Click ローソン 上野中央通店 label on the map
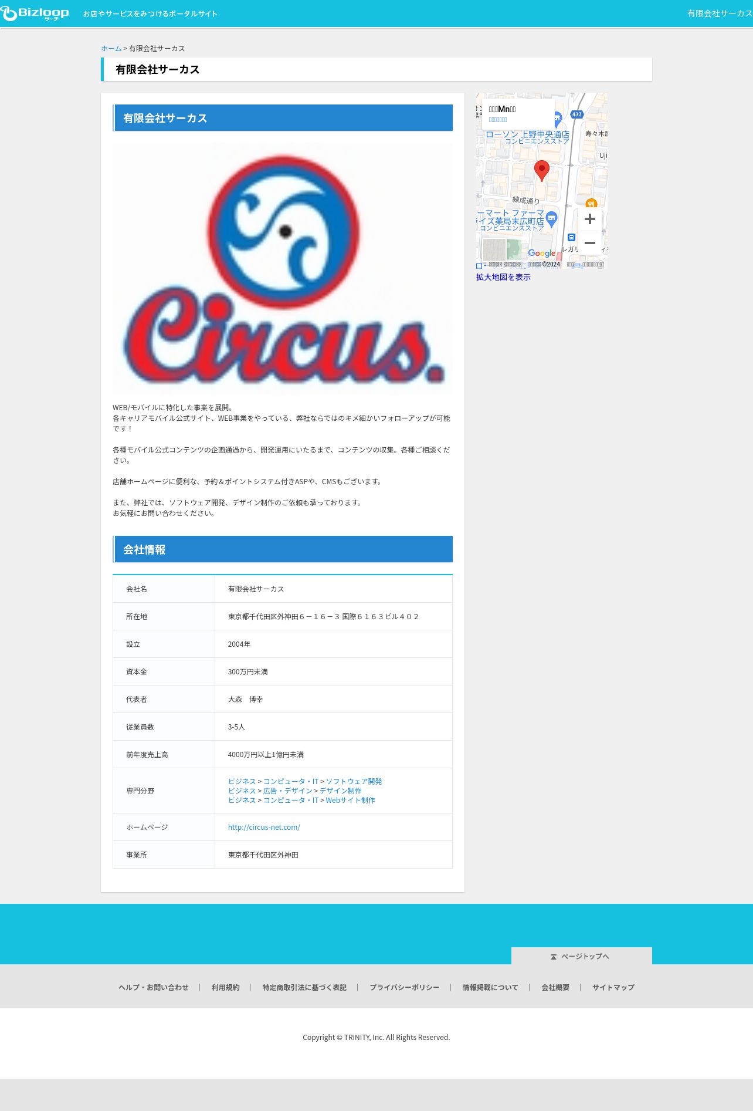 527,134
